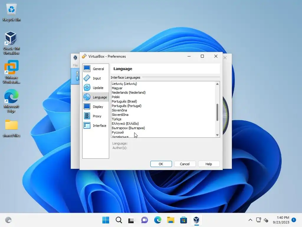Click the Cancel button
302x227 pixels.
(185, 164)
